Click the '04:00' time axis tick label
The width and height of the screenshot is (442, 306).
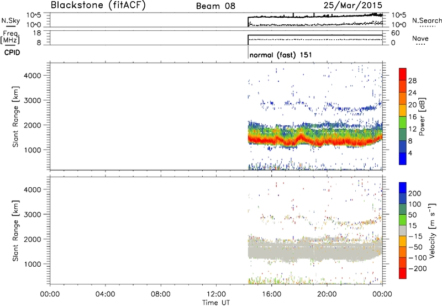[x=106, y=294]
